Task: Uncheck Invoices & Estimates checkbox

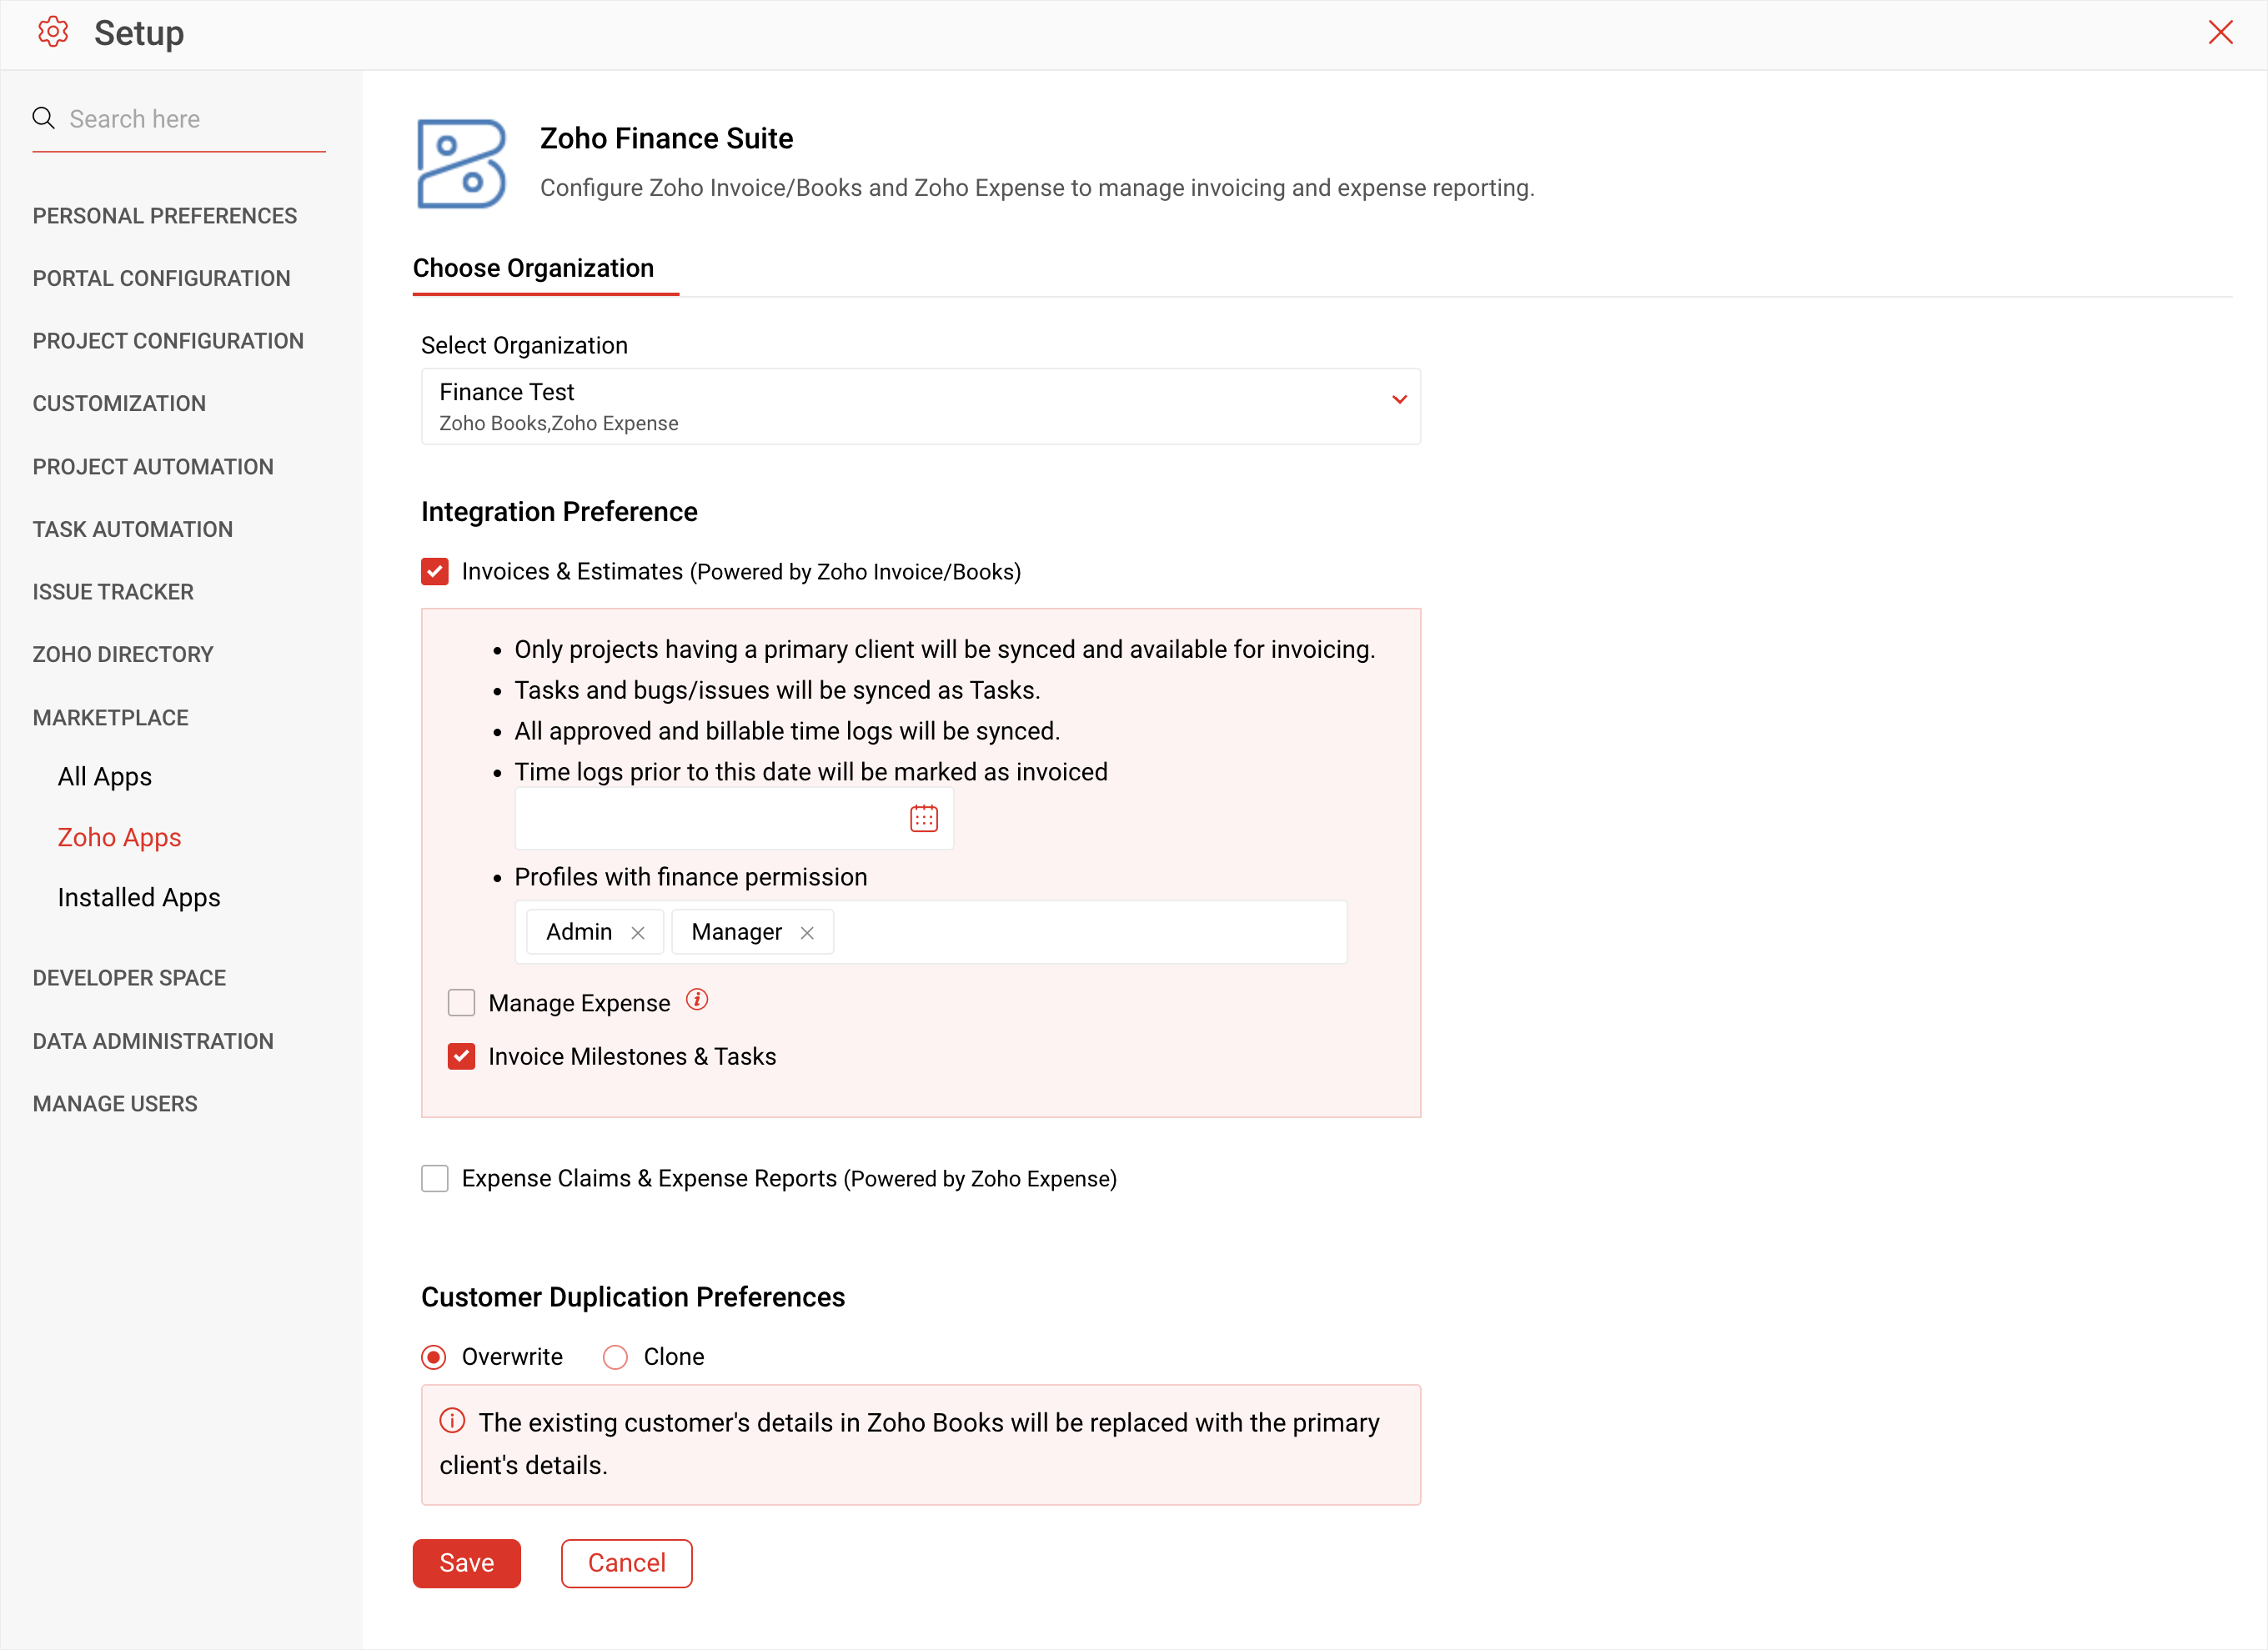Action: (435, 572)
